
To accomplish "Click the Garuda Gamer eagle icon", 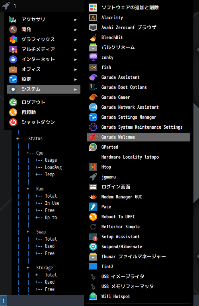I will (93, 97).
